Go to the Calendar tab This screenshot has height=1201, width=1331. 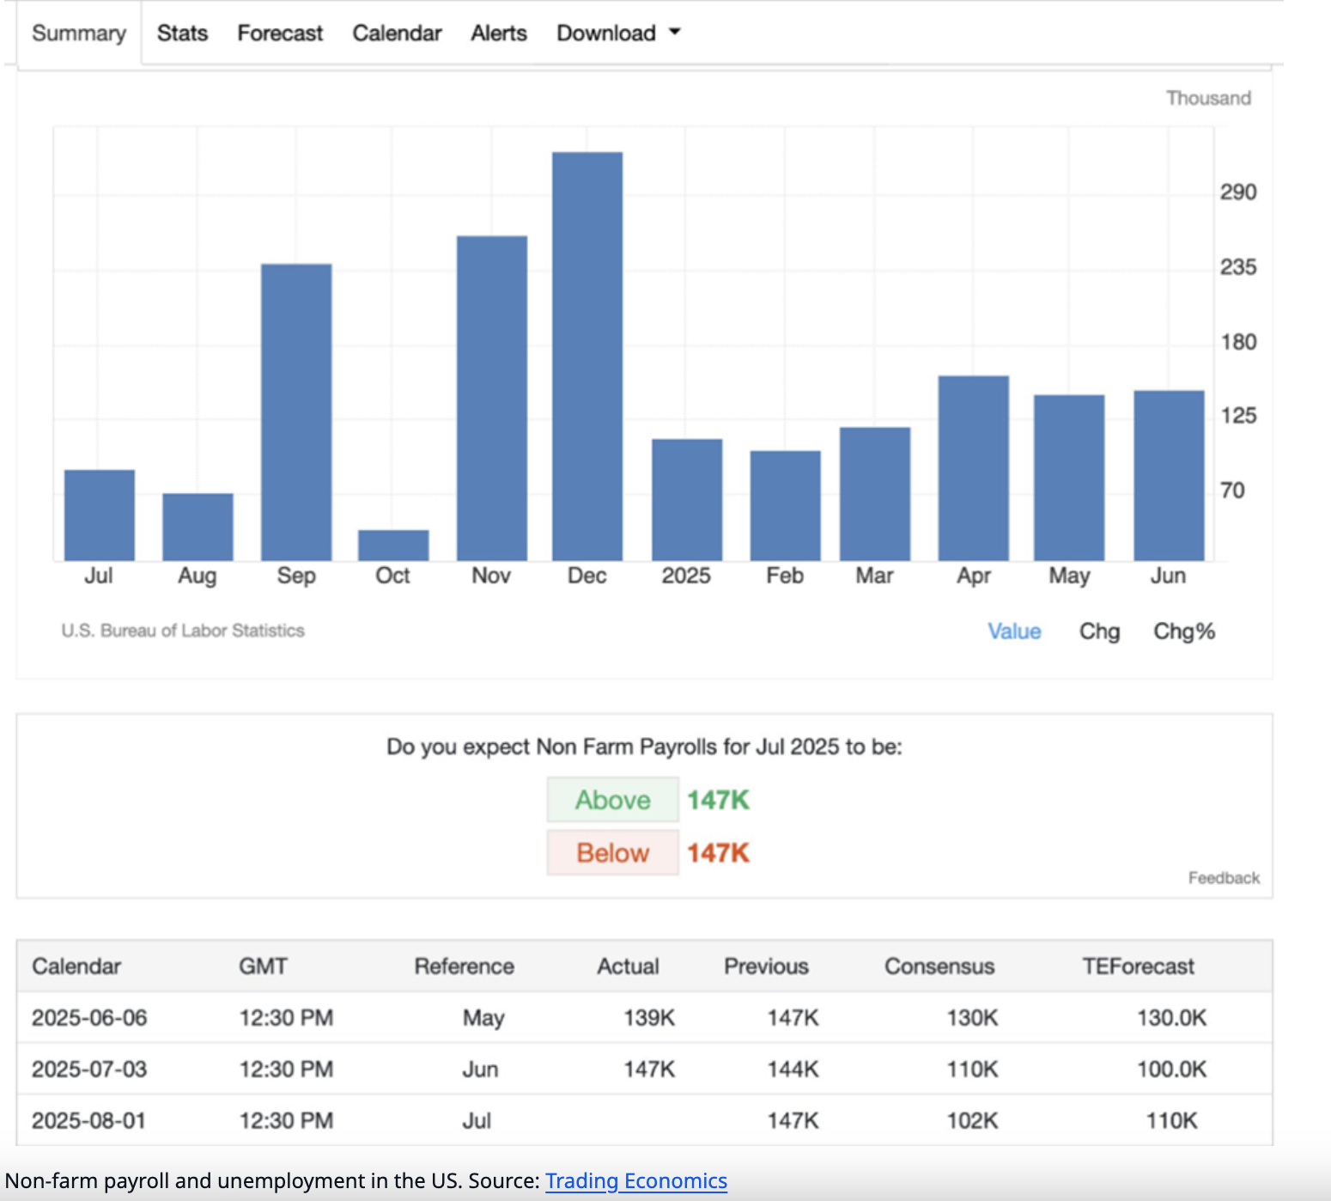(x=397, y=34)
